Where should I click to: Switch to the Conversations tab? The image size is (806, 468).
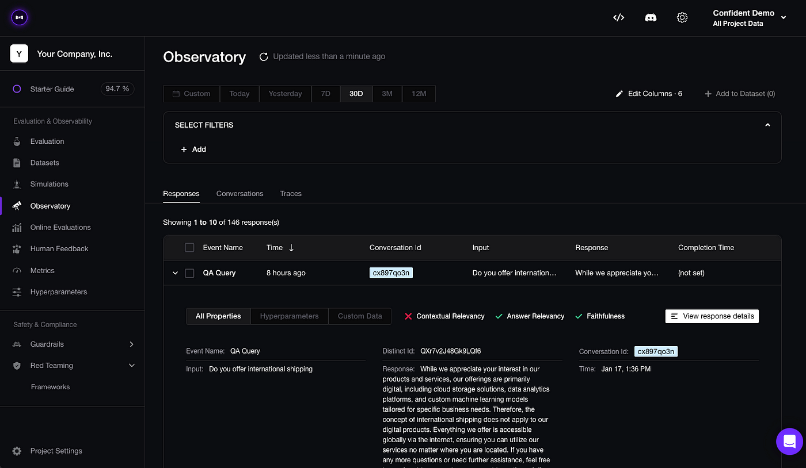[x=239, y=193]
